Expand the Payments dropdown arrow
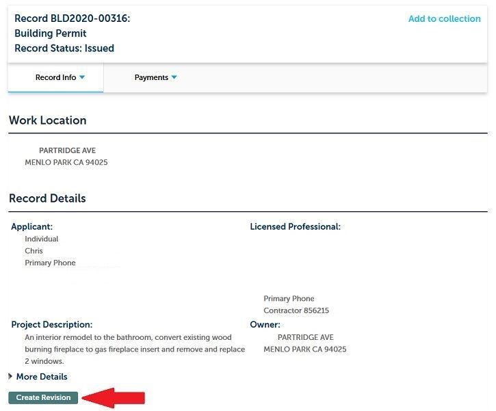The width and height of the screenshot is (496, 411). [x=174, y=77]
